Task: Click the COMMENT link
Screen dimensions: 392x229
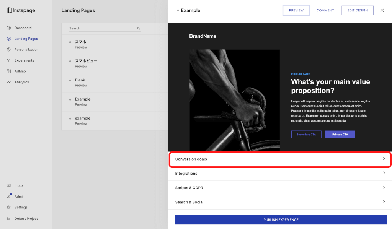Action: [325, 10]
